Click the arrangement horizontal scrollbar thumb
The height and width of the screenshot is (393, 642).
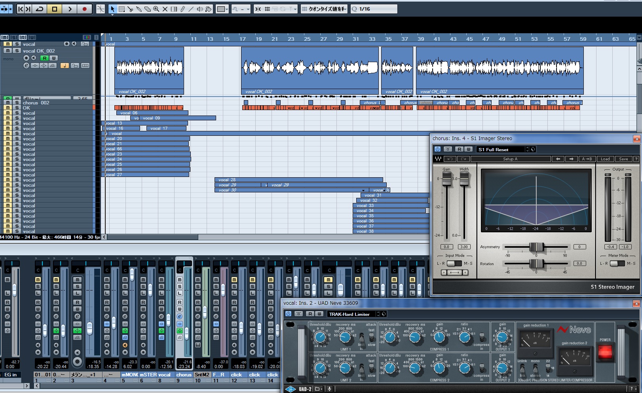[x=153, y=237]
